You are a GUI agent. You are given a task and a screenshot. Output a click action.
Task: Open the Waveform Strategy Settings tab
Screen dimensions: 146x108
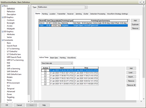(117, 14)
